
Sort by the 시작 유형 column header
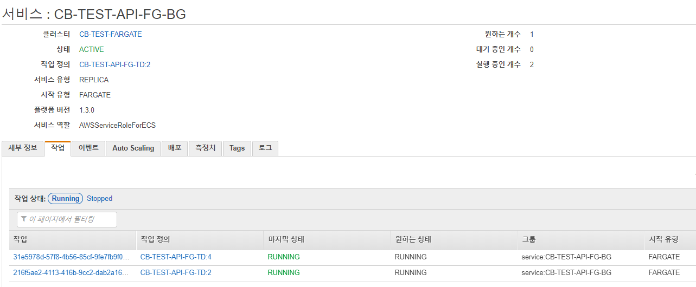tap(670, 239)
